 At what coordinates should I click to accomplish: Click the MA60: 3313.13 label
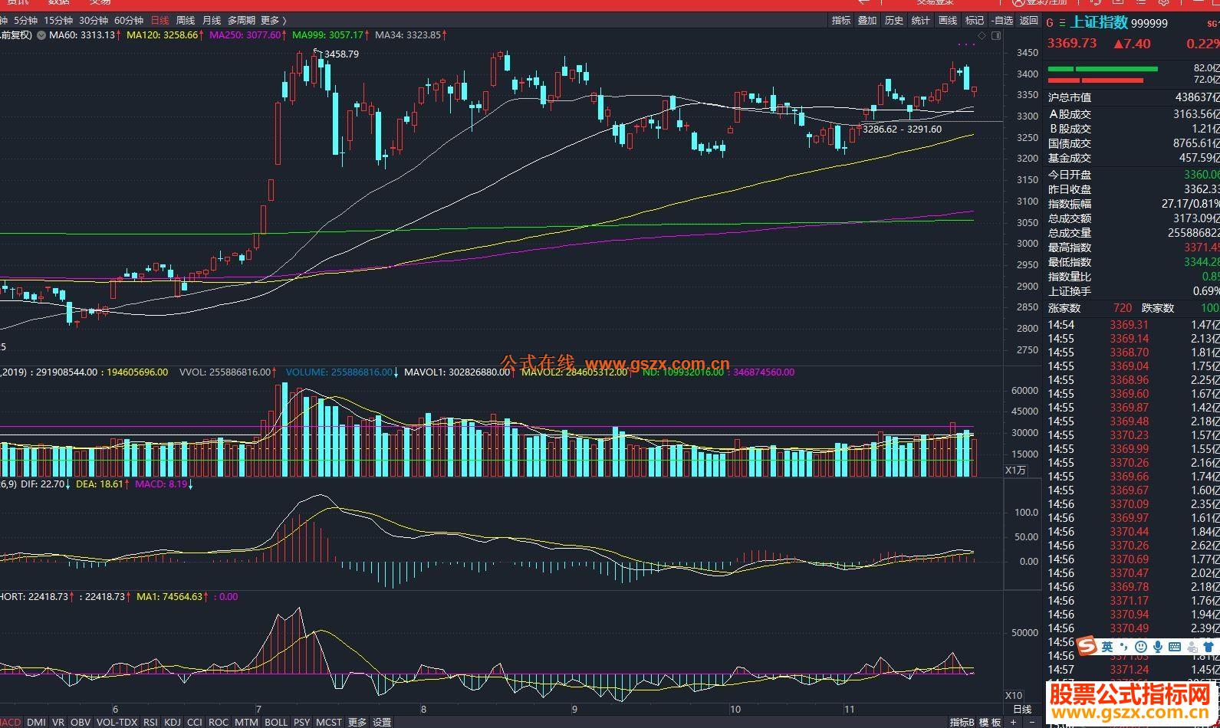pos(83,34)
